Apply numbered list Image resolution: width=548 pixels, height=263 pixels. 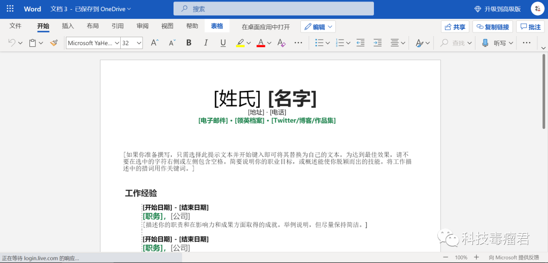coord(339,43)
